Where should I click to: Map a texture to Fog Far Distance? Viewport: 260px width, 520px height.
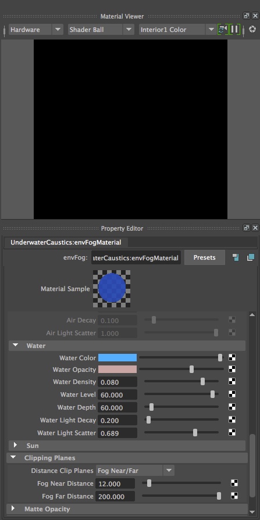pos(234,496)
